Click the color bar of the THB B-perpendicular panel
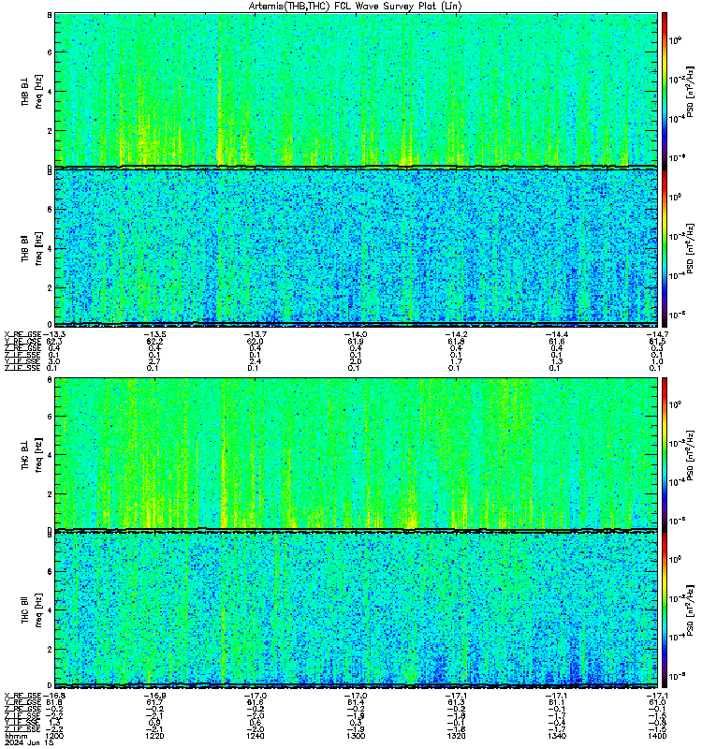Screen dimensions: 702x749 (x=664, y=90)
